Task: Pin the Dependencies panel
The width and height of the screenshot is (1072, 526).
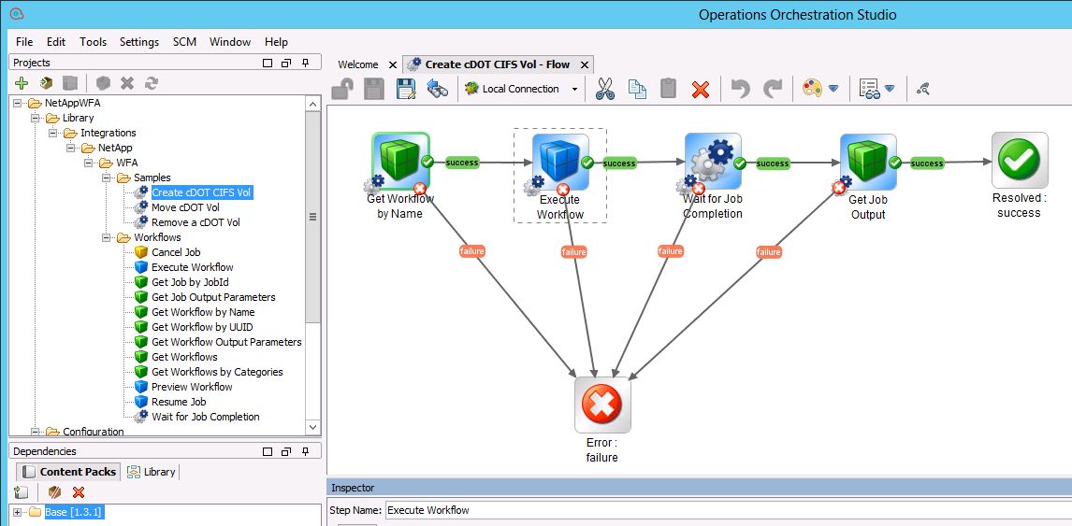Action: pos(306,451)
